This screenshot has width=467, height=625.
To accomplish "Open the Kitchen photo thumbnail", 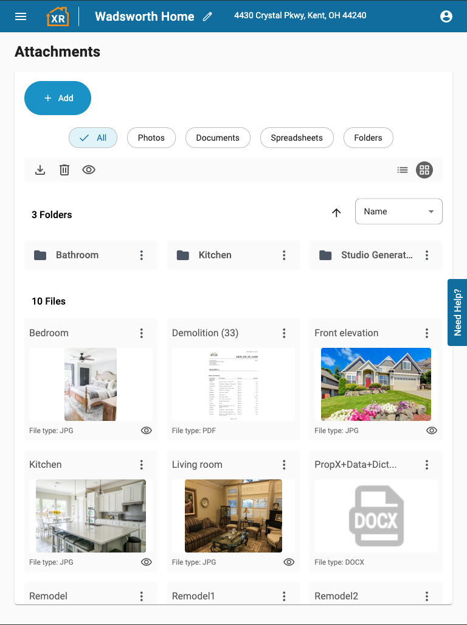I will tap(91, 516).
